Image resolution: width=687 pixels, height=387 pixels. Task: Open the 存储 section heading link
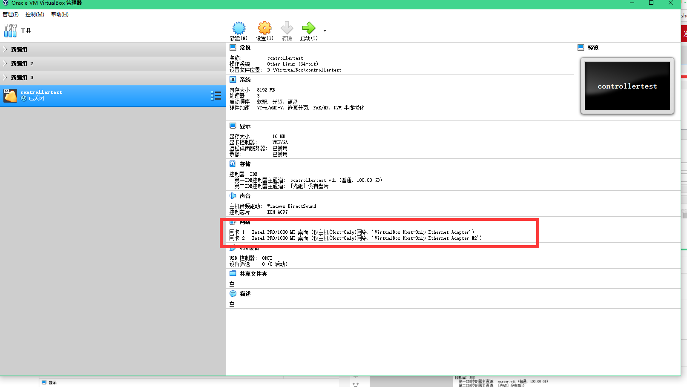pos(245,164)
